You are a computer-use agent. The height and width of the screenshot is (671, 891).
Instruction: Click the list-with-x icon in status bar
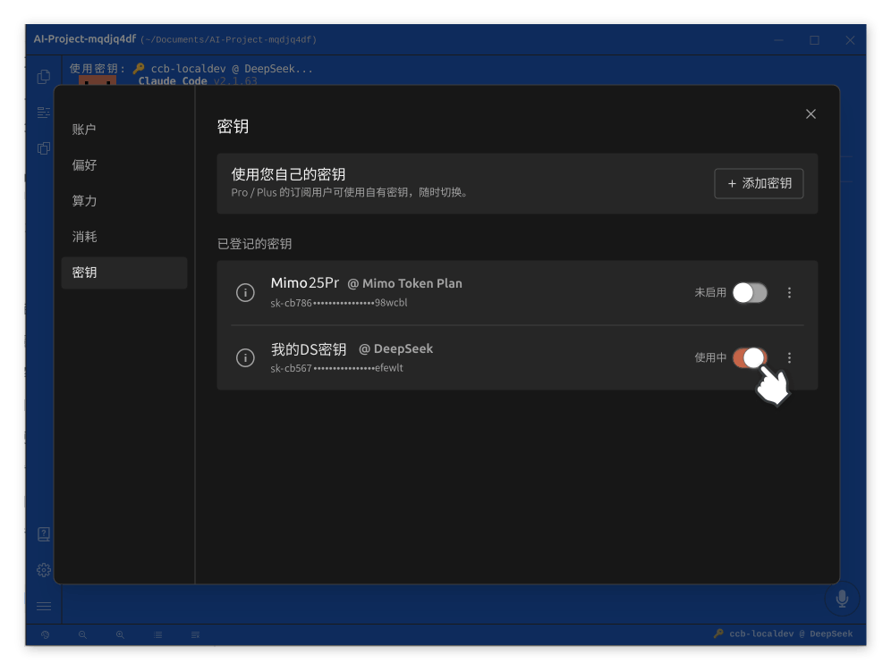[196, 634]
